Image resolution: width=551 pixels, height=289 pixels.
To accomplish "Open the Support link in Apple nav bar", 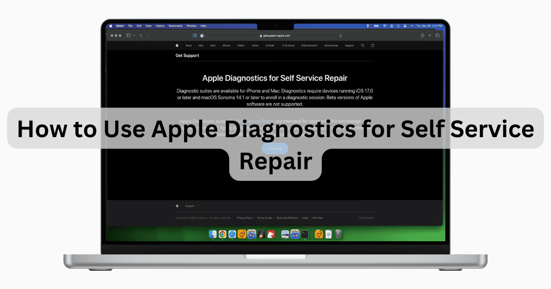I will [349, 45].
